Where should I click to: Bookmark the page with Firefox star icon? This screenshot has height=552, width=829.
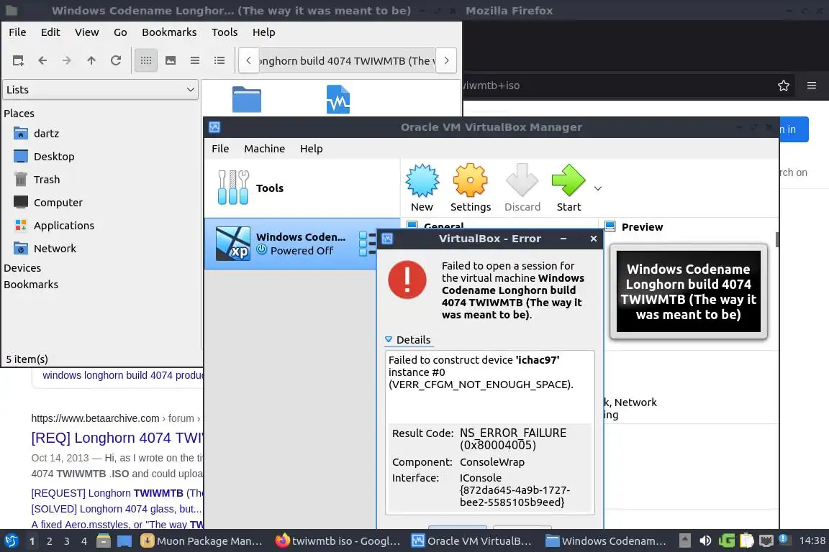click(784, 86)
